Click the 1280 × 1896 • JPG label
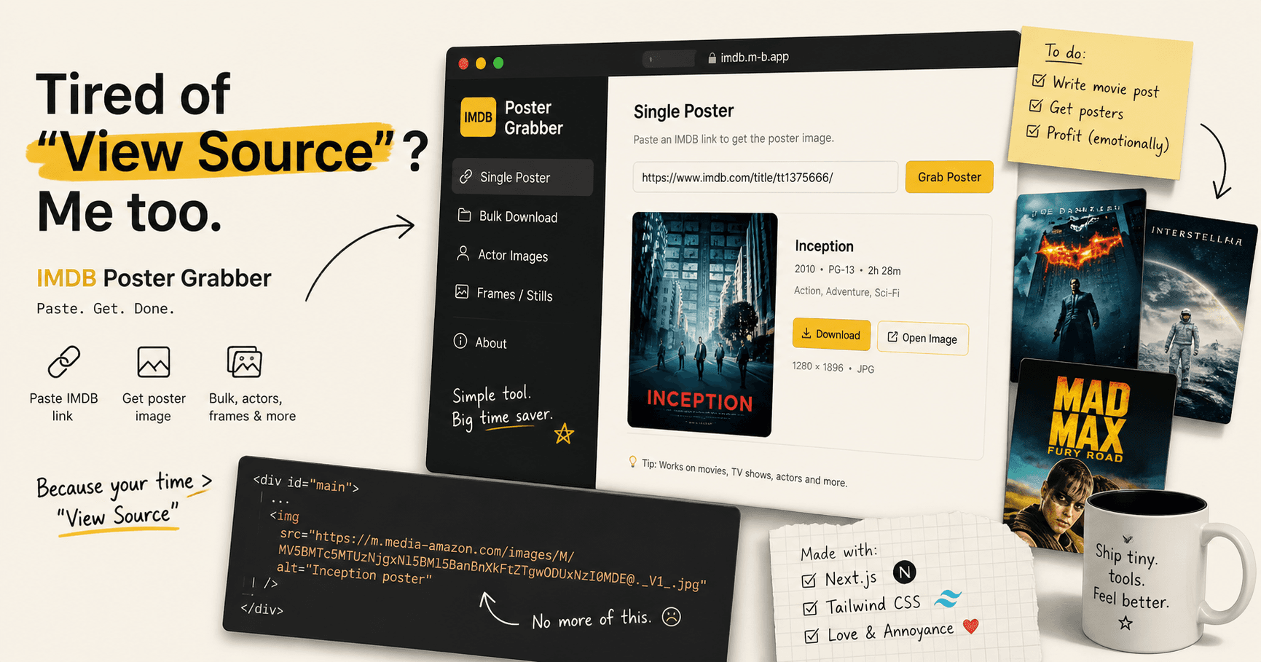 click(x=833, y=367)
